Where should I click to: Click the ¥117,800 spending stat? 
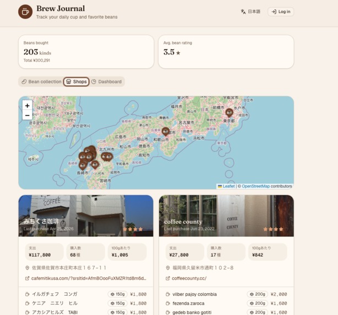(x=45, y=252)
